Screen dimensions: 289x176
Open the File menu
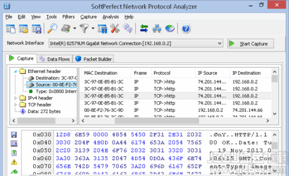(9, 17)
